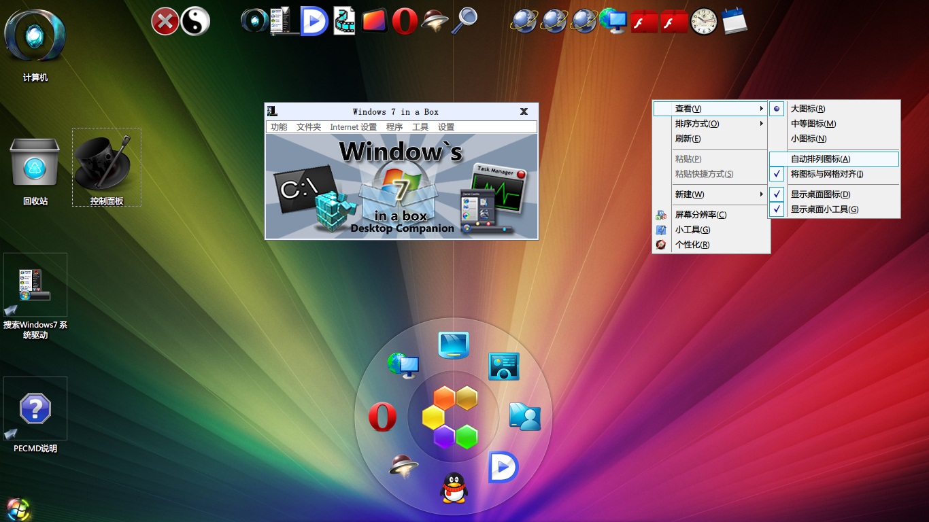
Task: Open blue D player in circular launcher
Action: (503, 468)
